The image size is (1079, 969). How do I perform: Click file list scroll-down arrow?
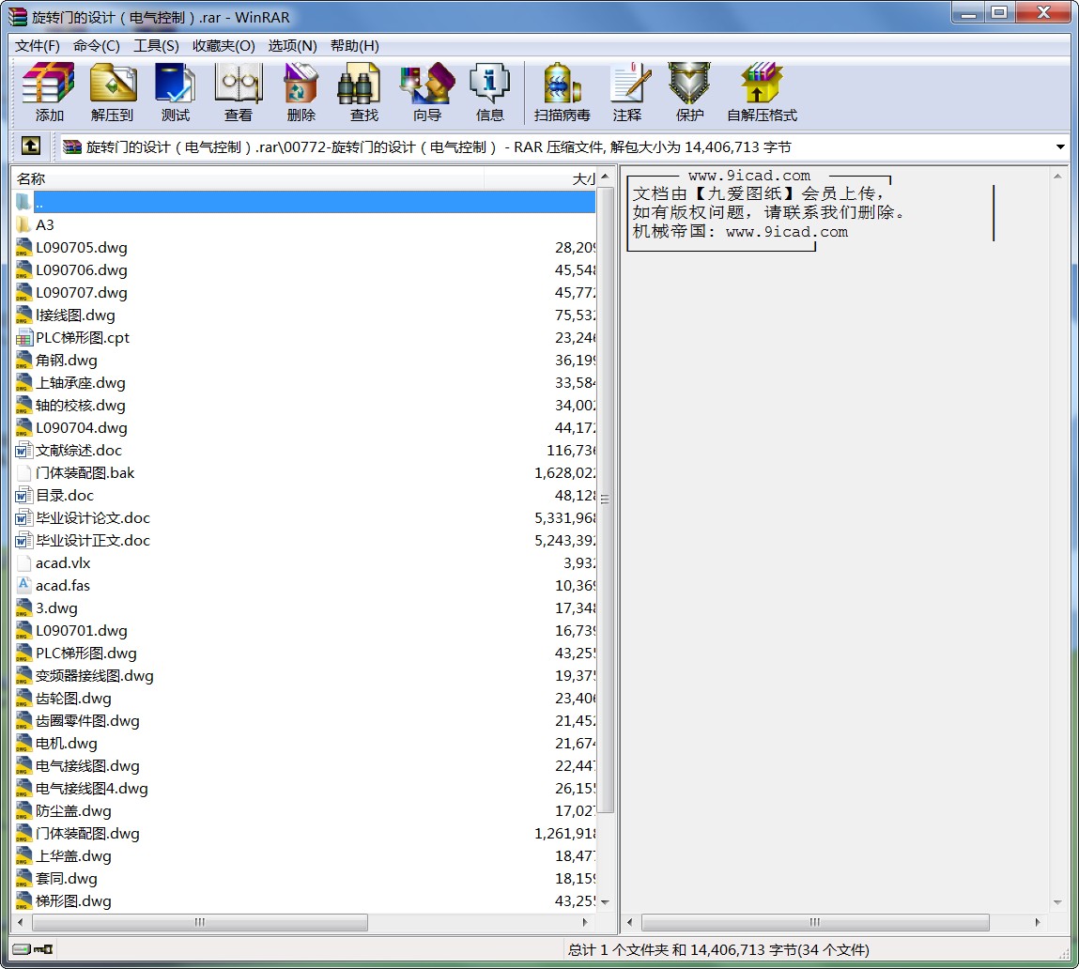coord(605,901)
